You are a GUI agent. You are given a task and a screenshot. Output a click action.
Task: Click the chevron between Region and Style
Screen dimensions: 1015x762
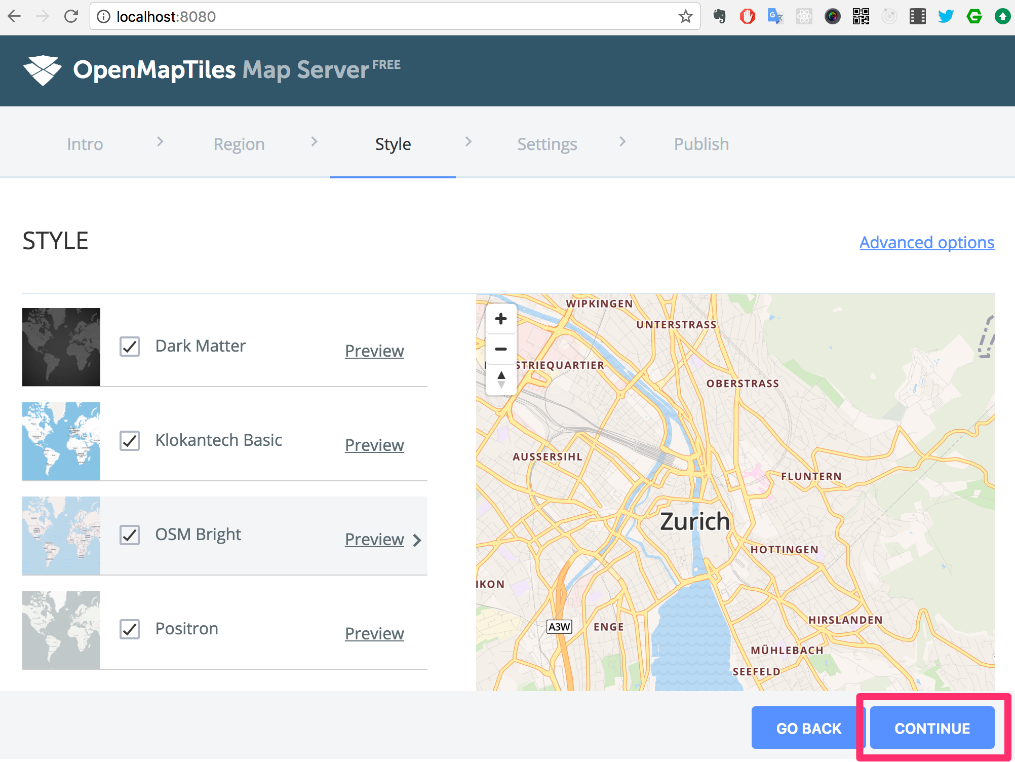point(314,142)
